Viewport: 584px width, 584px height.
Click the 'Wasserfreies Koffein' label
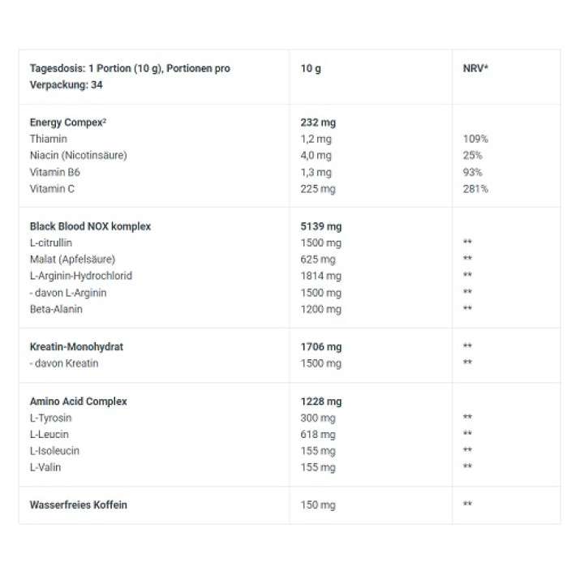tap(78, 505)
